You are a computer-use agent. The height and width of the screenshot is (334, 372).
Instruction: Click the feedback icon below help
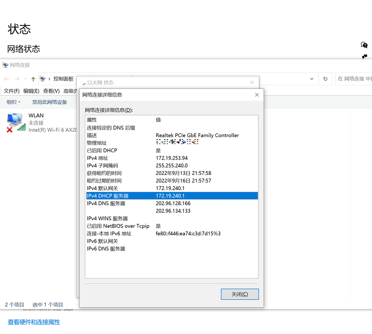pos(364,56)
